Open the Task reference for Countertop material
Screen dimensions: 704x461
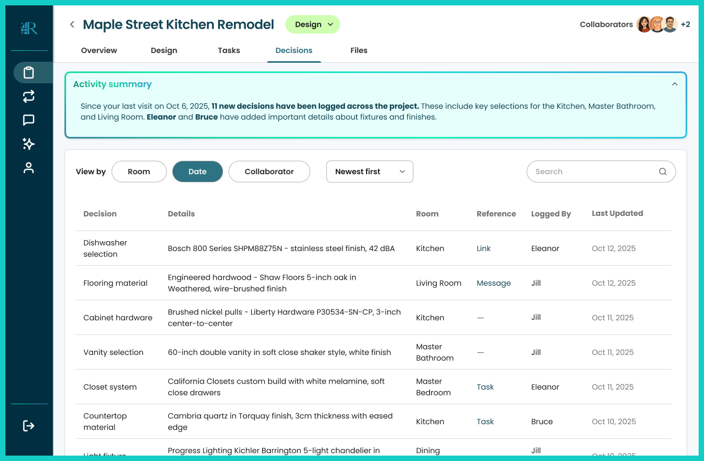(485, 422)
